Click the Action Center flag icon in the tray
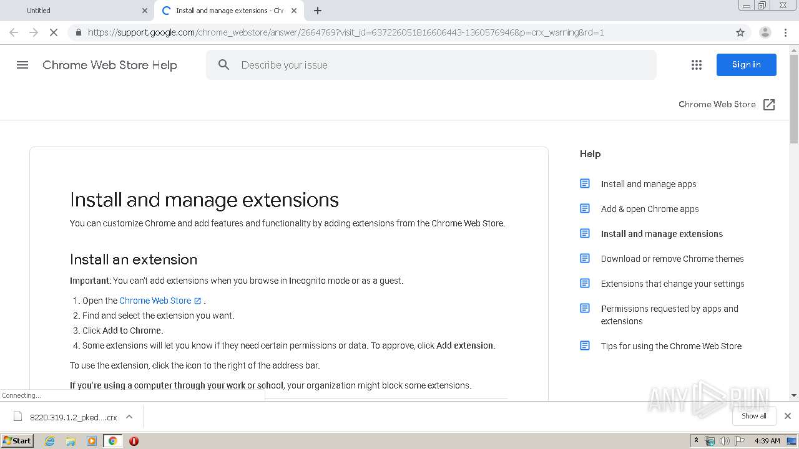Image resolution: width=799 pixels, height=449 pixels. (740, 441)
